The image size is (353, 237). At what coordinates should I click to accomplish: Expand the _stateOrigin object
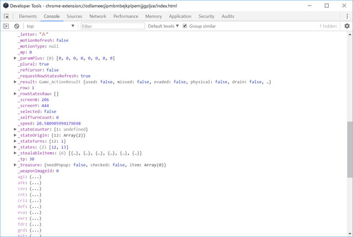(x=15, y=135)
